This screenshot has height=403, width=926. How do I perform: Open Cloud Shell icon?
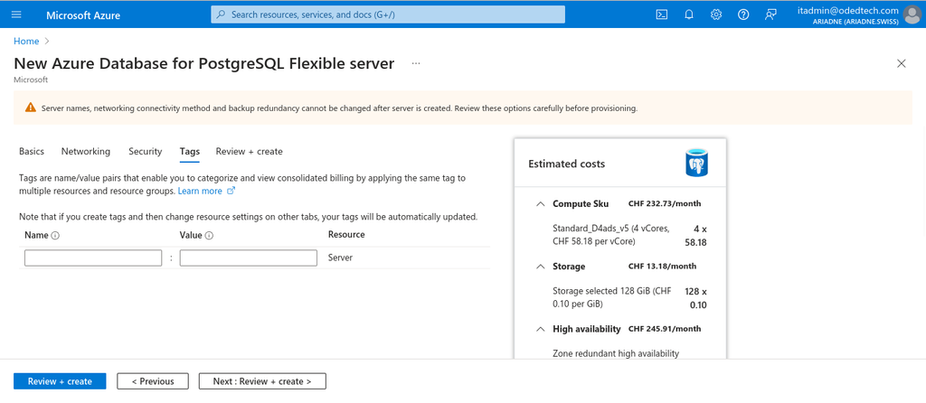pos(662,14)
